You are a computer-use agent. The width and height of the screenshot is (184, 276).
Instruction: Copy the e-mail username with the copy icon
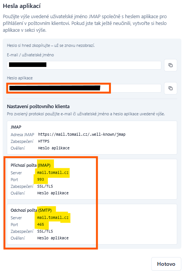pos(170,65)
